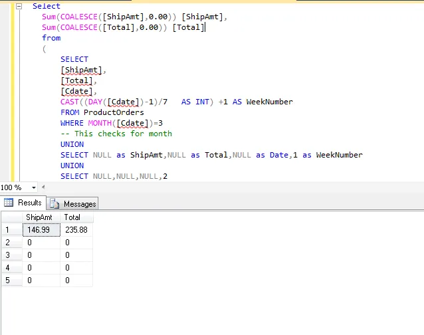The image size is (424, 335).
Task: Click ShipAmt cell in row 4
Action: click(41, 268)
